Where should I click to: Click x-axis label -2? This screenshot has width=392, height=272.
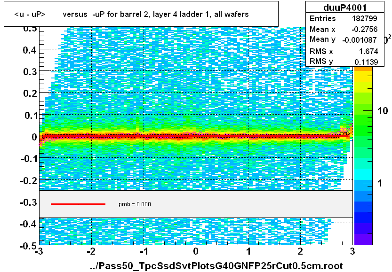pos(91,251)
